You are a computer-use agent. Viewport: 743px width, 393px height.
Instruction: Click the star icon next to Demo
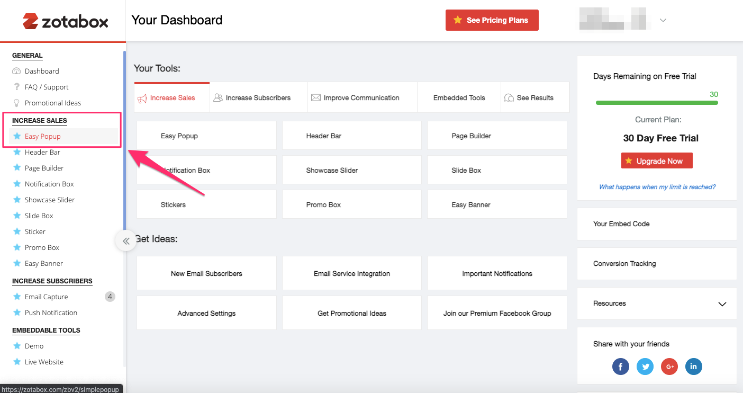point(17,346)
